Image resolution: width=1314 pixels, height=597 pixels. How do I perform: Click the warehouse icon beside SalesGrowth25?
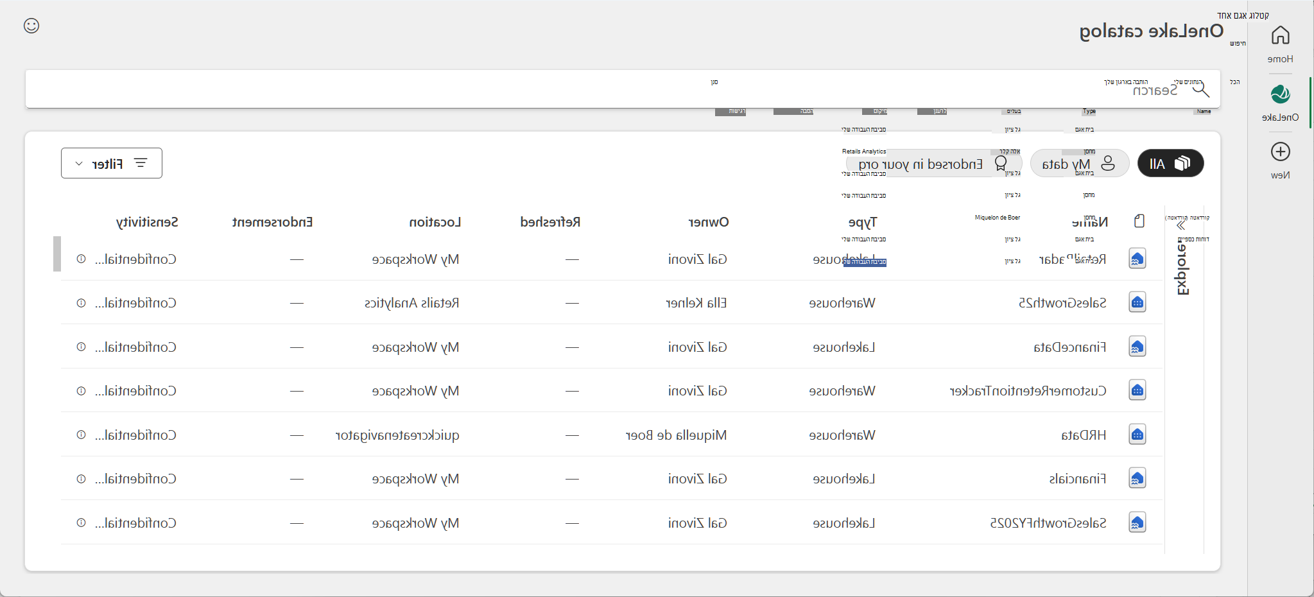pos(1137,302)
